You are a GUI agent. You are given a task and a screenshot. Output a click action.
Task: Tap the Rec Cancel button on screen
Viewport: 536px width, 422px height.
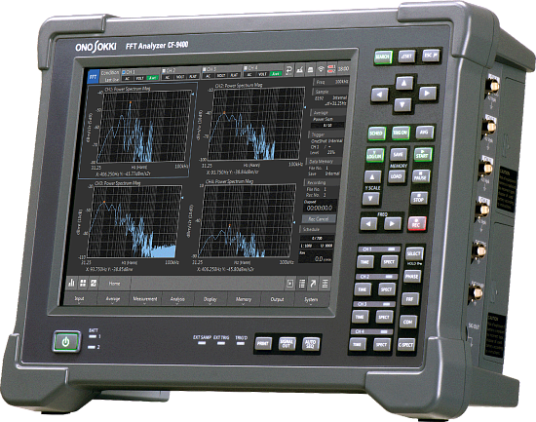coord(319,219)
